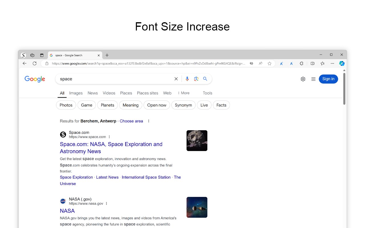
Task: Open the browser Settings and more menu
Action: pos(332,64)
